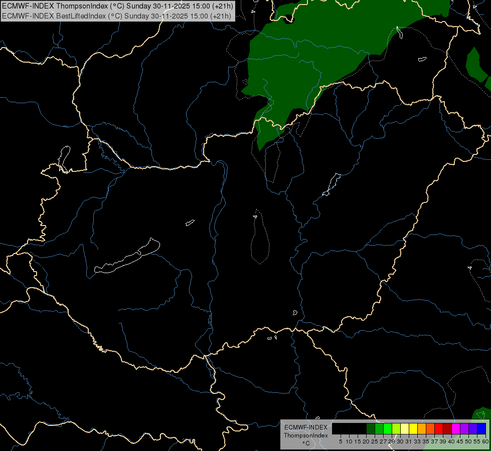Choose the red 37-39 legend swatch

439,428
